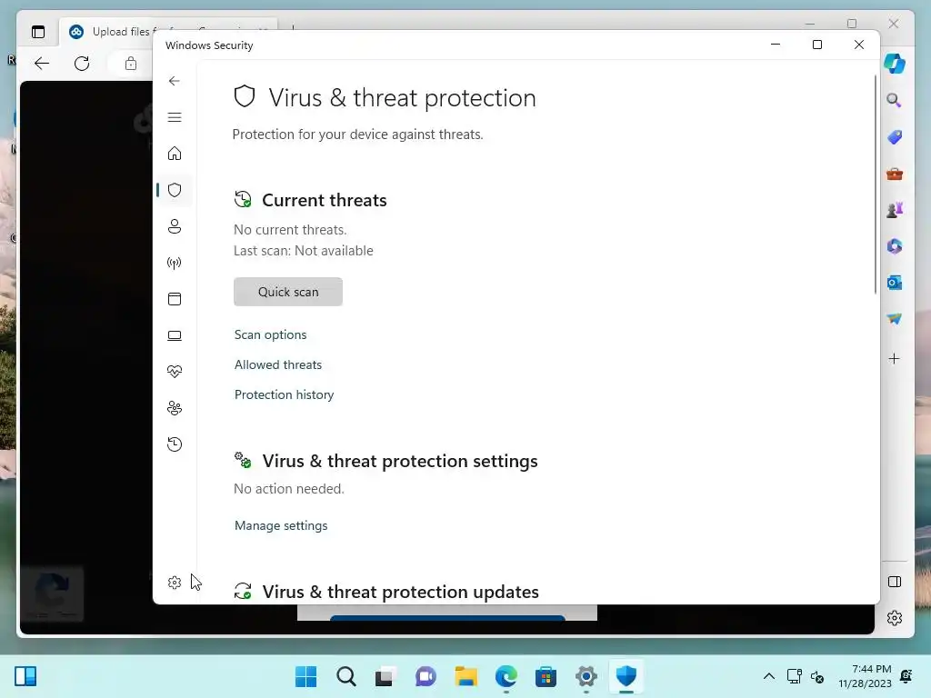Click the Current threats heading
Image resolution: width=931 pixels, height=698 pixels.
(325, 200)
